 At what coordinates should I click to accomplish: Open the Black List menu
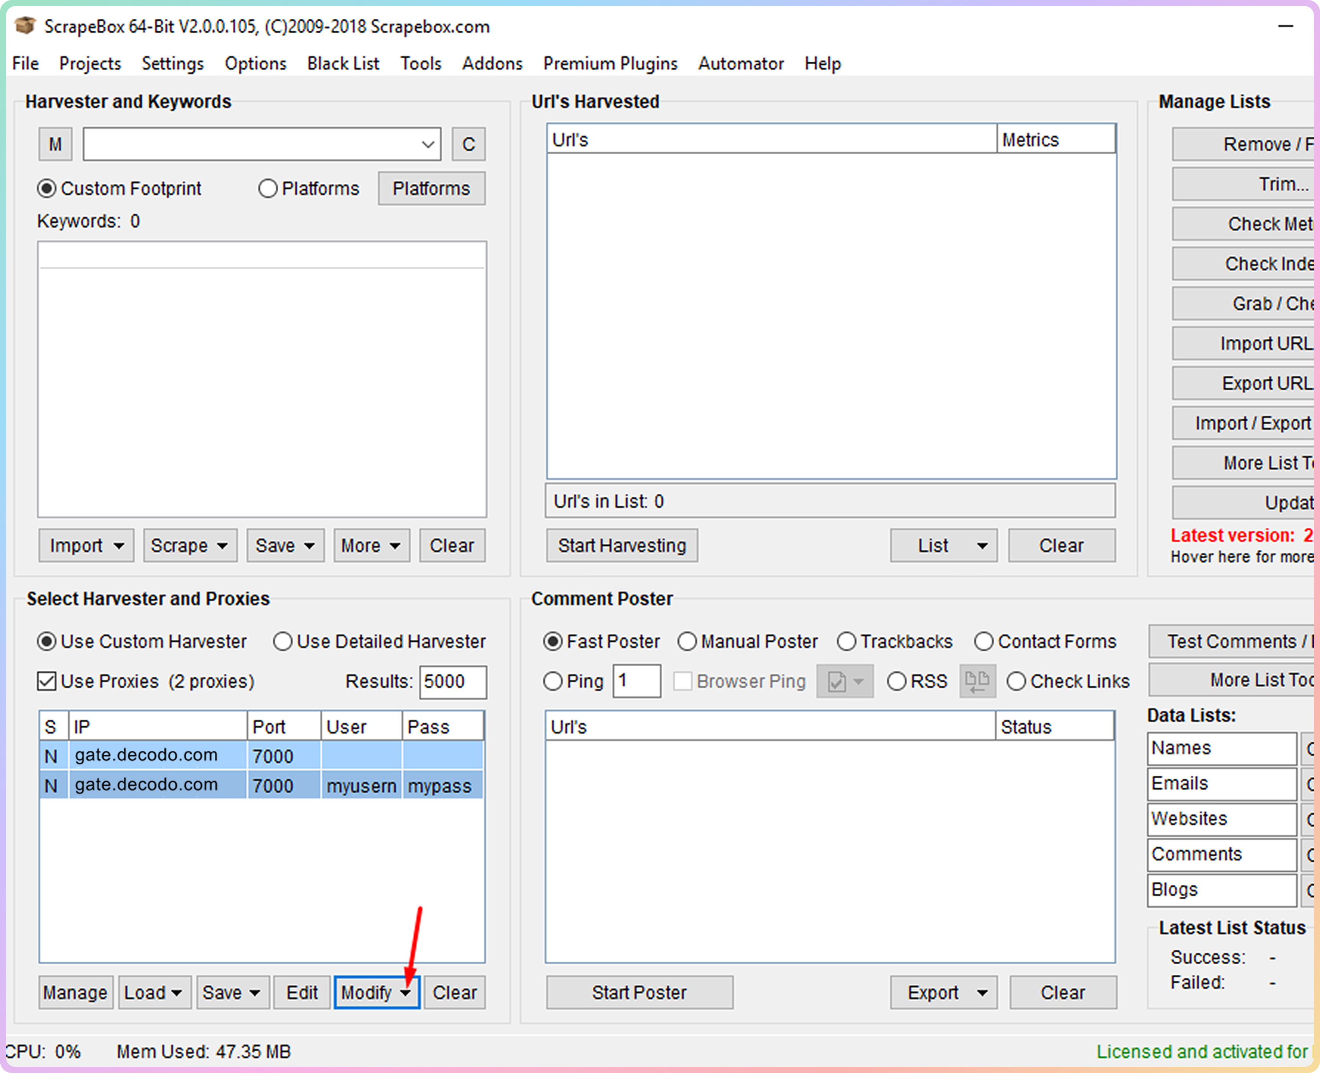[343, 64]
